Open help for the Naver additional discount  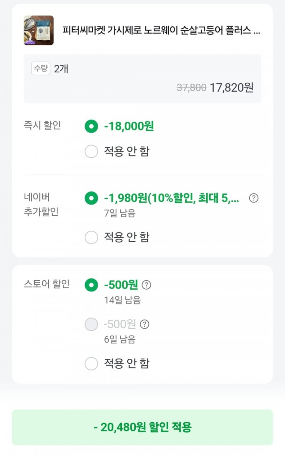click(254, 198)
